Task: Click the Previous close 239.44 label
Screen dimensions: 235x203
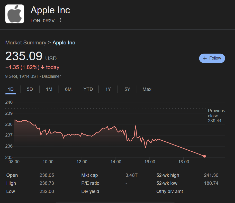Action: tap(216, 116)
